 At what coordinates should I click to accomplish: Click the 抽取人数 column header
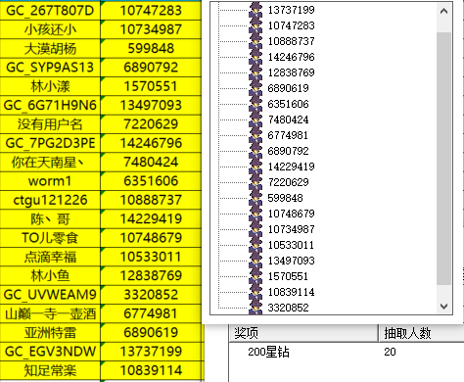click(x=421, y=333)
